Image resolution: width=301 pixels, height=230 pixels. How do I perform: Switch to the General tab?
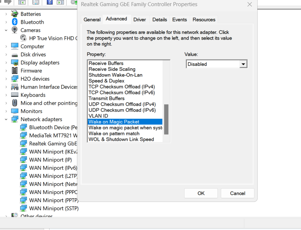92,19
